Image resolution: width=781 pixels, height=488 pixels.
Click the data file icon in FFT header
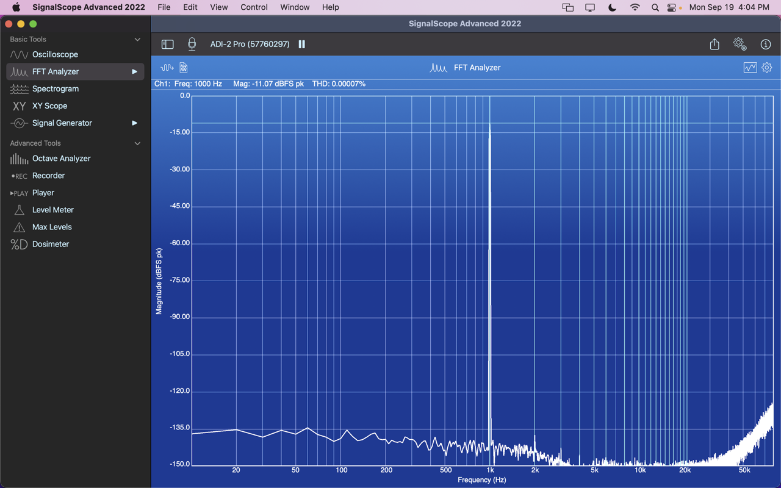coord(184,68)
